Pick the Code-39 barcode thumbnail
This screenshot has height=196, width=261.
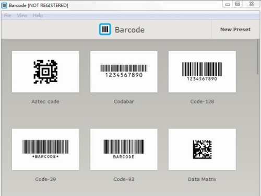(x=45, y=149)
